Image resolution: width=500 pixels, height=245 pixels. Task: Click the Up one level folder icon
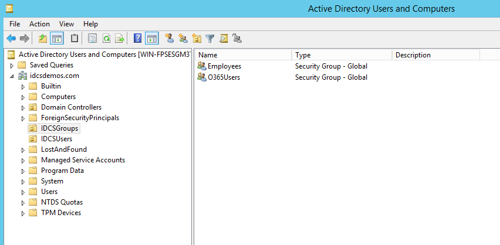(x=42, y=39)
